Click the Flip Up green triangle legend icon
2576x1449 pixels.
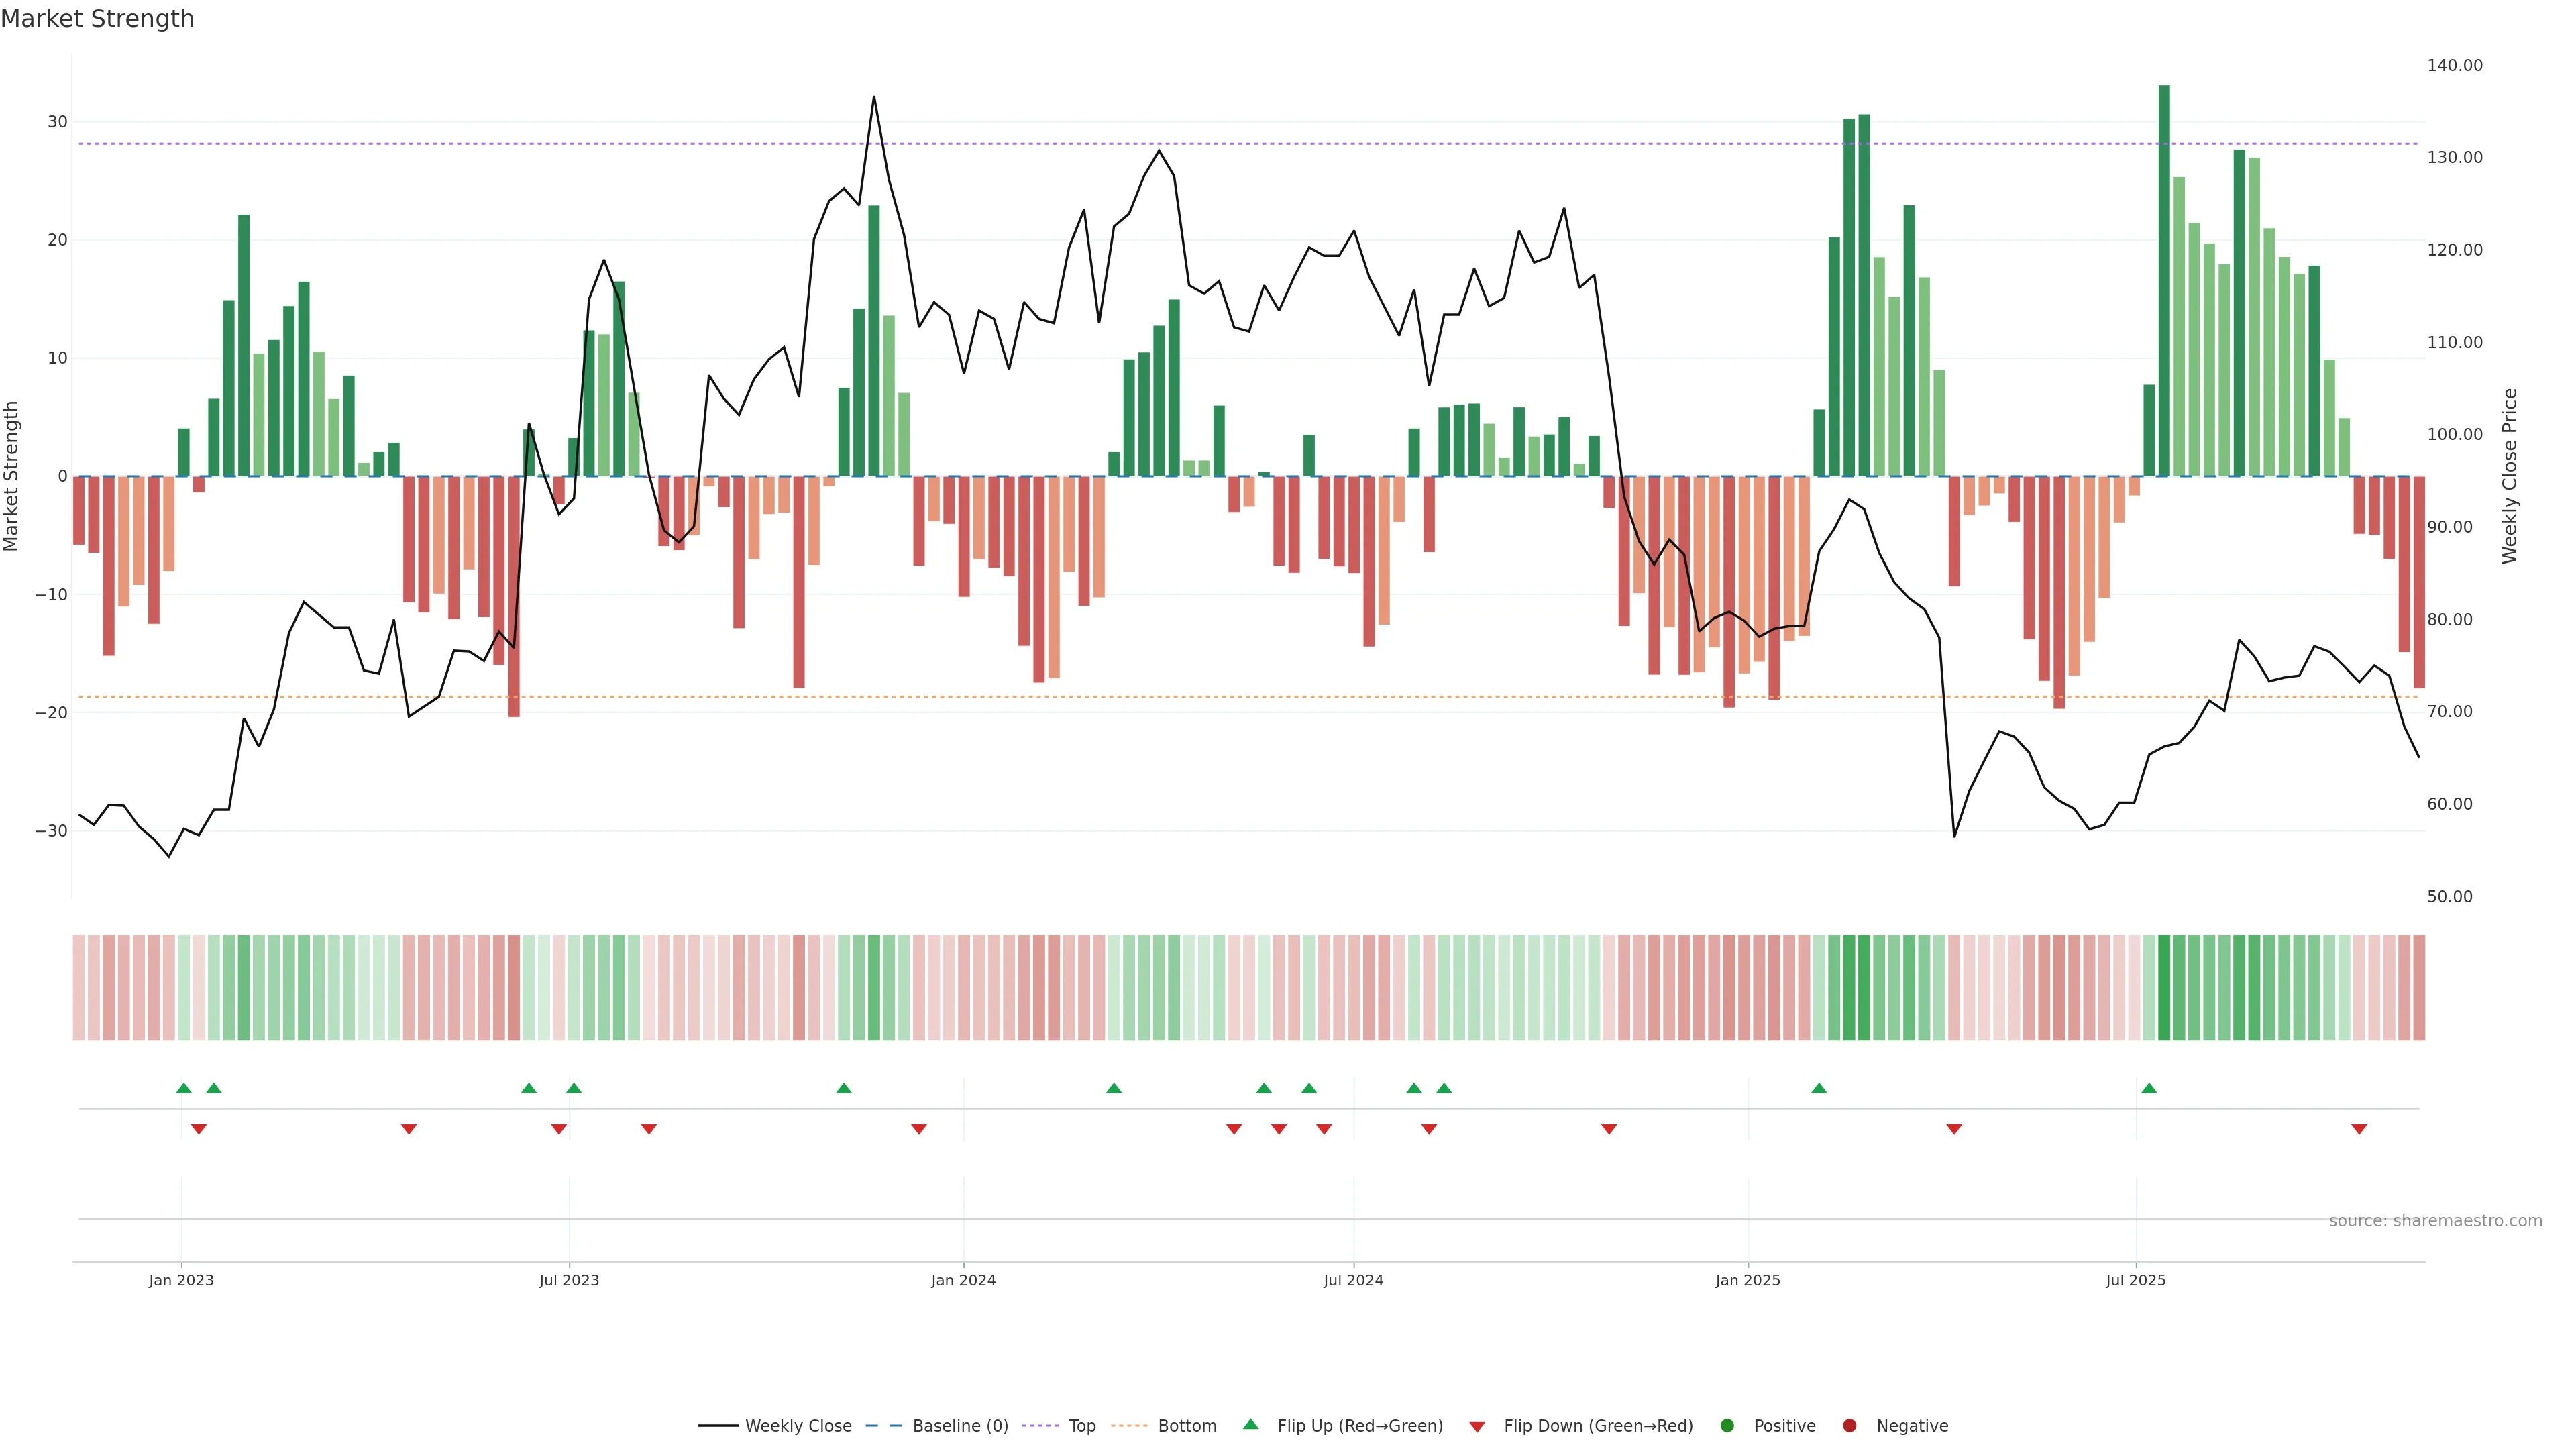1250,1424
